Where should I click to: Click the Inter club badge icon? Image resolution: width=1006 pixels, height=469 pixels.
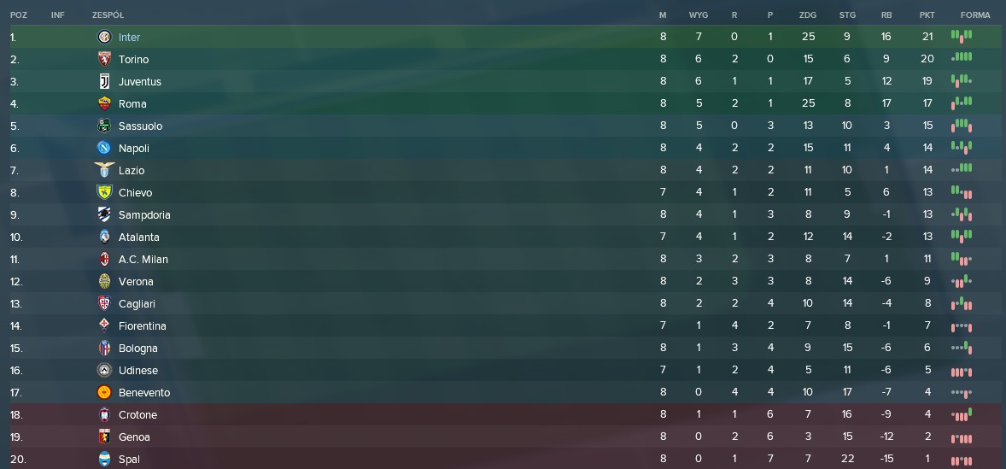(104, 38)
